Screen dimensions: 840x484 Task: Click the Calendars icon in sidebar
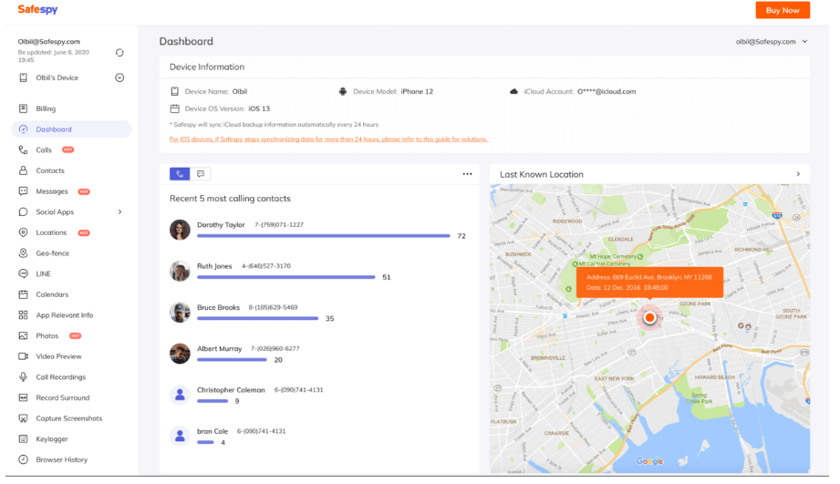click(x=24, y=294)
